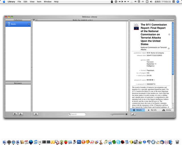Click arrow button next to author name
Screen dimensions: 182x145
pos(169,48)
